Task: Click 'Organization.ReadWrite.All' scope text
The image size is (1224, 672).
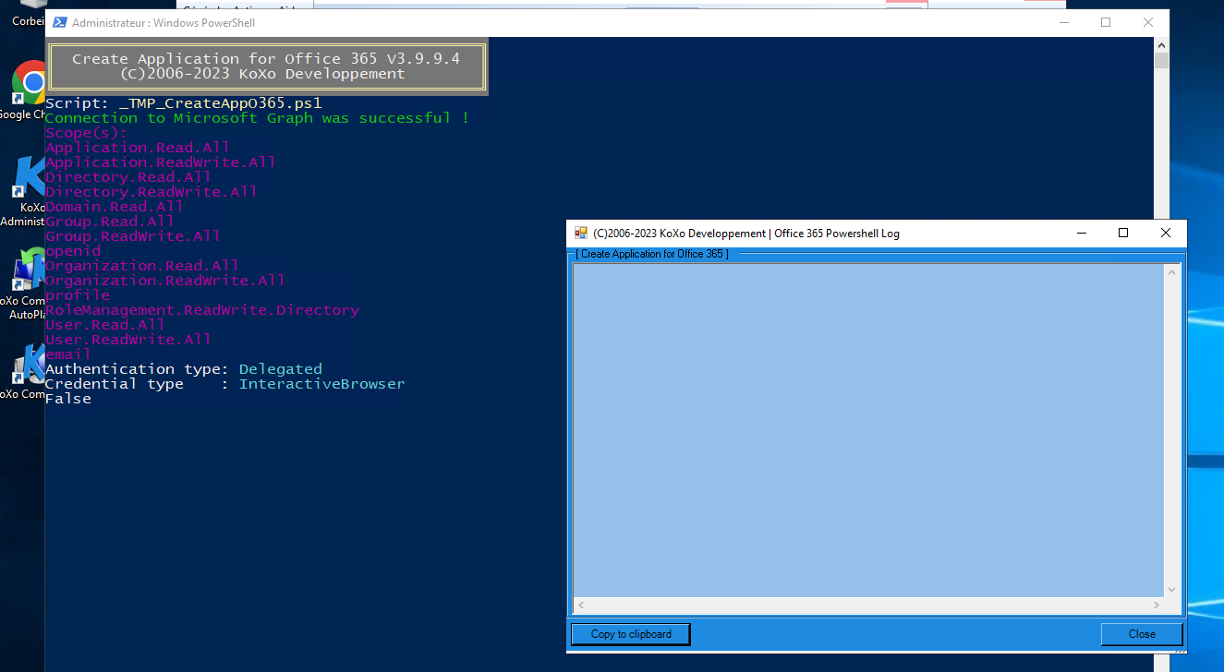Action: pyautogui.click(x=165, y=281)
